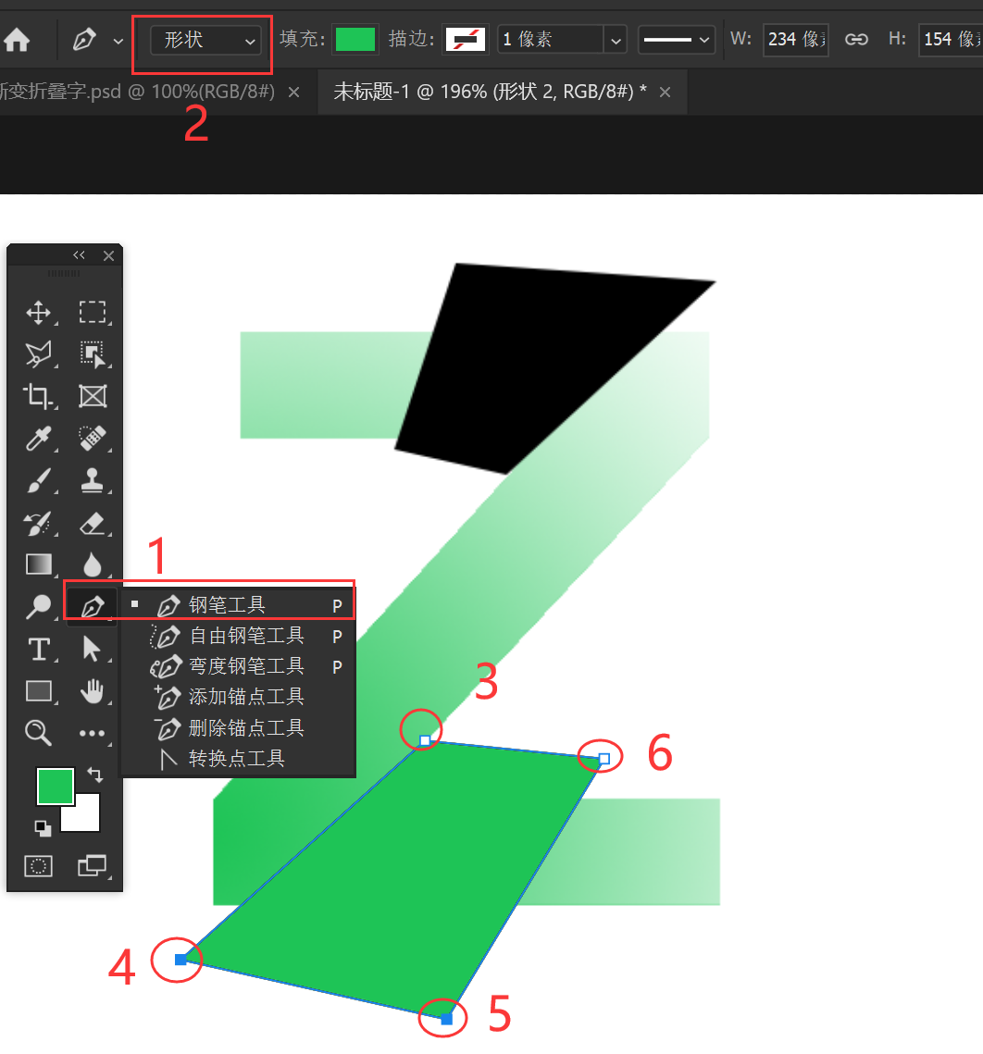Choose 弯度钢笔工具 from the flyout menu
Viewport: 983px width, 1054px height.
[238, 666]
